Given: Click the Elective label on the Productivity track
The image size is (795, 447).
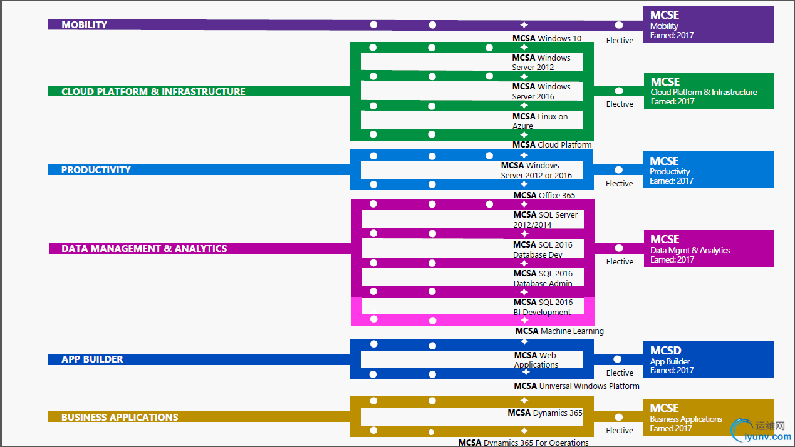Looking at the screenshot, I should (x=620, y=184).
